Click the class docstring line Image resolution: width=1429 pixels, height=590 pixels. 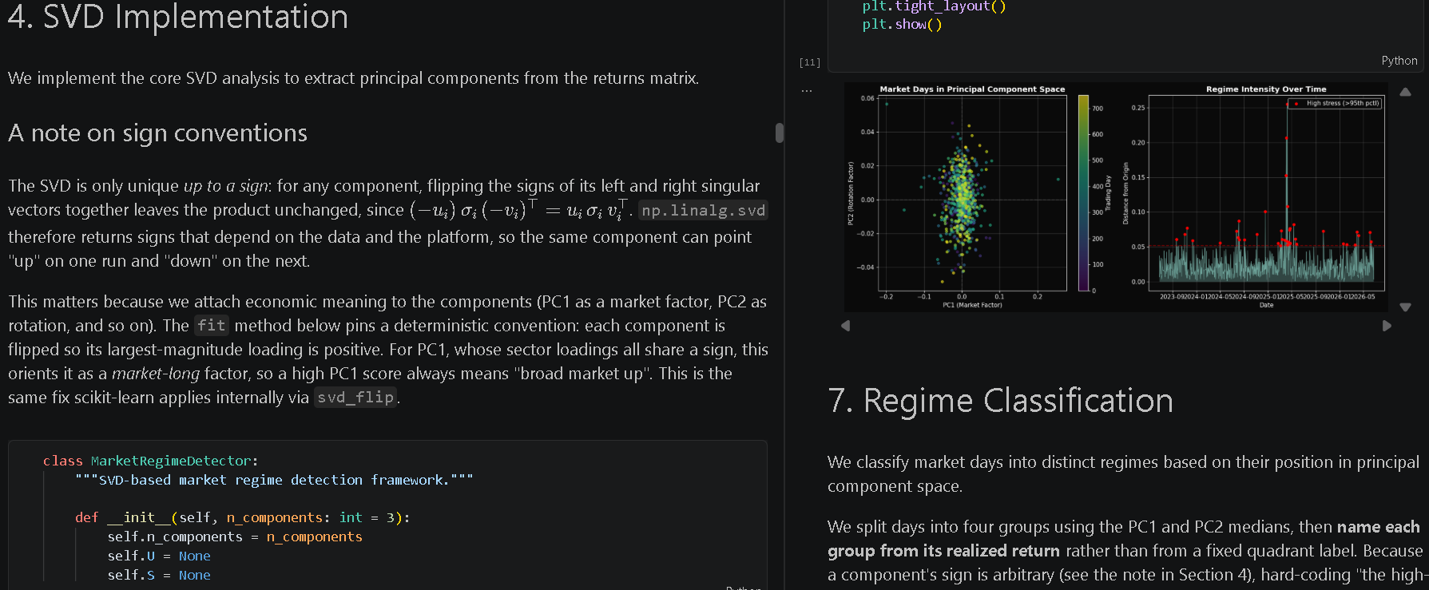click(x=274, y=480)
